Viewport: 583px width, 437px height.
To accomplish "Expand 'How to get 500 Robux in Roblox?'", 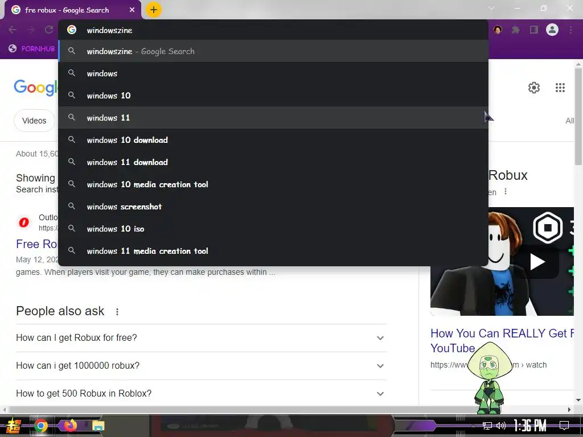I will coord(202,394).
